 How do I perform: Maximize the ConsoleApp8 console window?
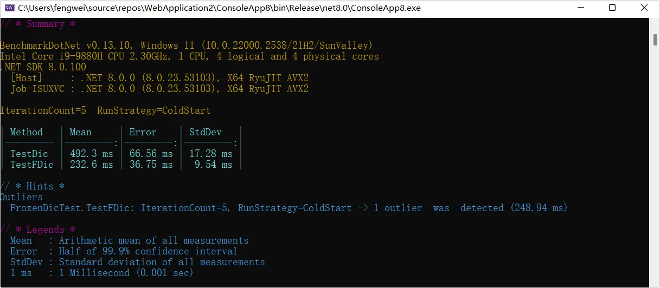(612, 8)
